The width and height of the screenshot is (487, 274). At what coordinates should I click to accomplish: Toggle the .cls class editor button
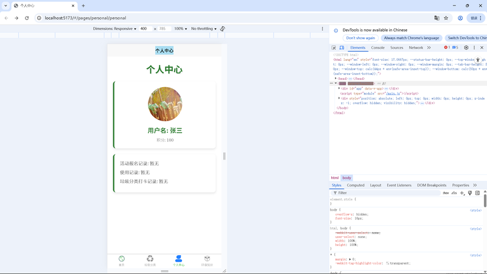coord(454,193)
